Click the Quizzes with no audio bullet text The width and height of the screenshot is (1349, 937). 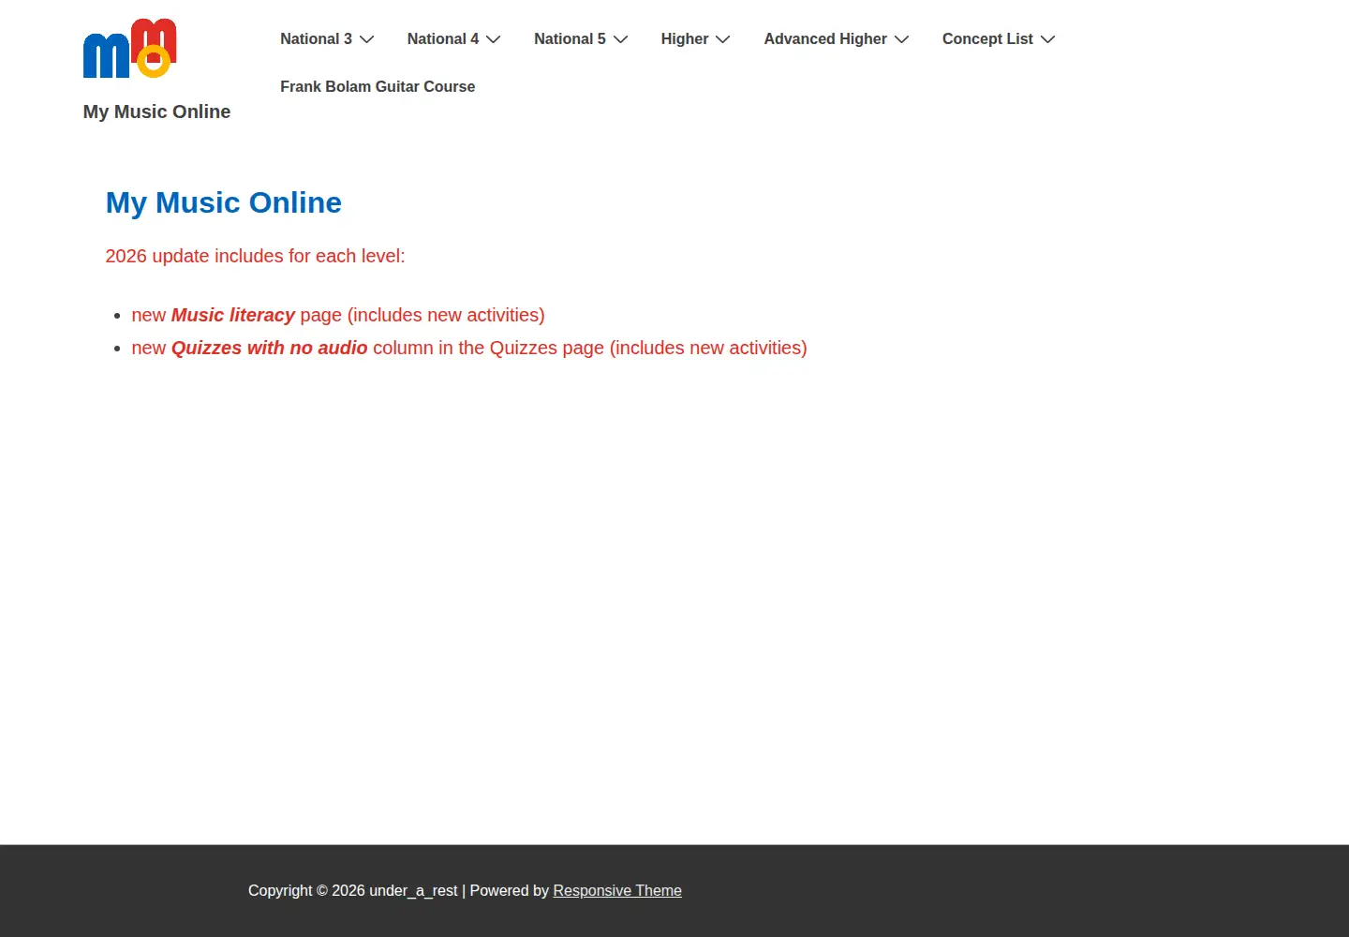pos(469,348)
